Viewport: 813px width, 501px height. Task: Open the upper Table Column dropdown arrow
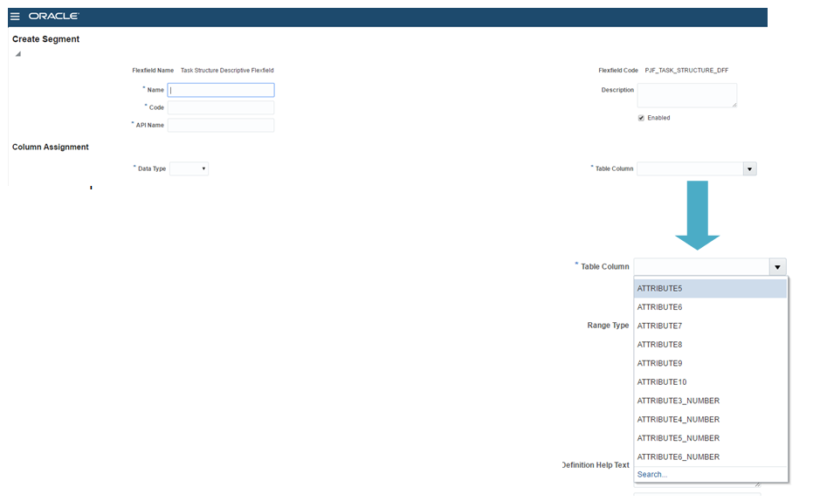[x=750, y=169]
